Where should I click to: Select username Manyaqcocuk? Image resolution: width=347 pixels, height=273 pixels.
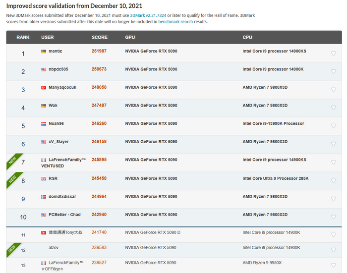click(x=62, y=87)
